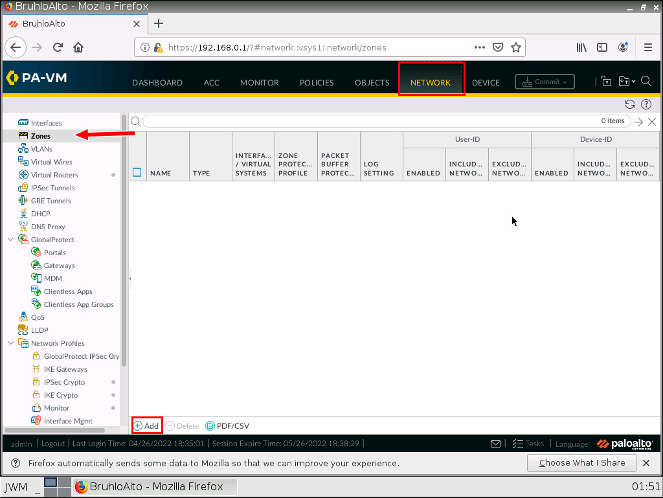The image size is (663, 498).
Task: Open the global find search icon
Action: tap(646, 81)
